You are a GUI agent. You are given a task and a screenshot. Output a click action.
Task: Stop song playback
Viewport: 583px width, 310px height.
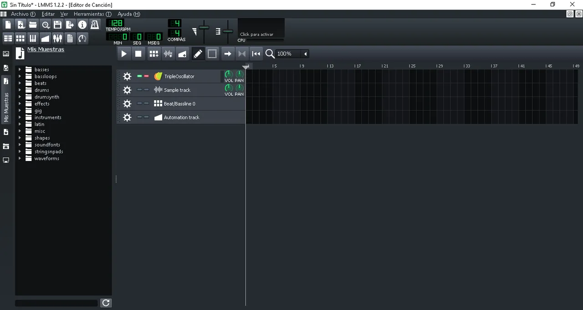tap(138, 54)
